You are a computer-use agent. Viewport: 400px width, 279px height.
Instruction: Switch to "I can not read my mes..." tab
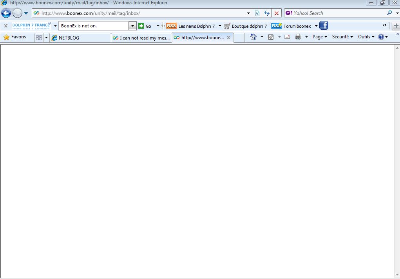[x=141, y=38]
